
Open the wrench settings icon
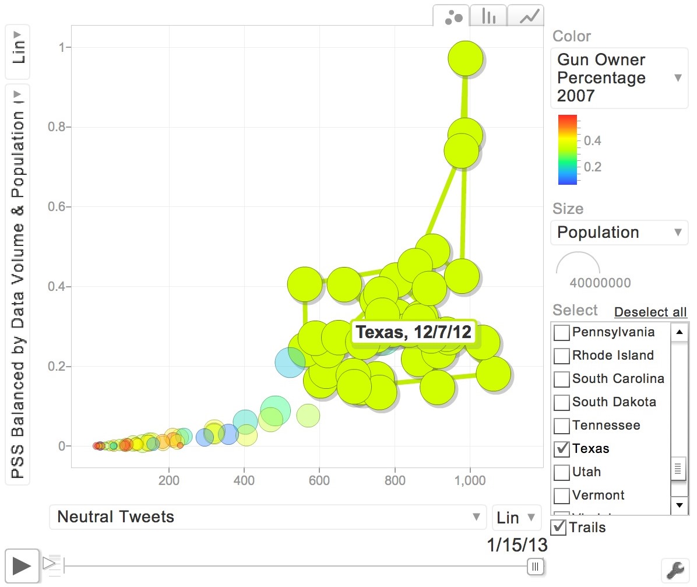pyautogui.click(x=675, y=569)
